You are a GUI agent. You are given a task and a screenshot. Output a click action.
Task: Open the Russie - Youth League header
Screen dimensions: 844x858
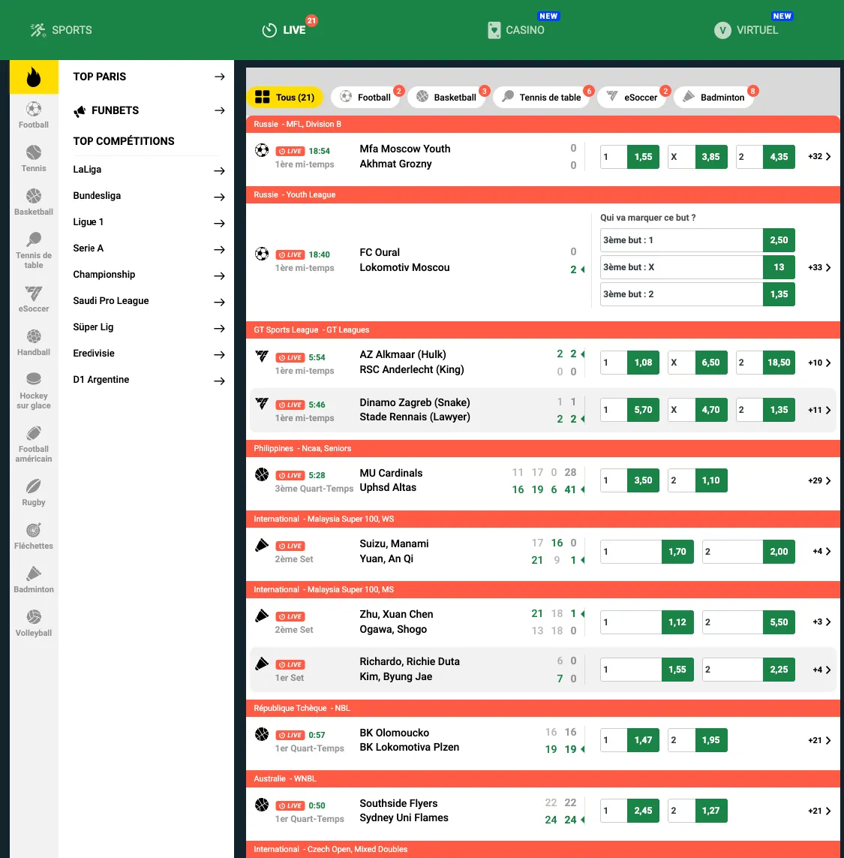[543, 195]
